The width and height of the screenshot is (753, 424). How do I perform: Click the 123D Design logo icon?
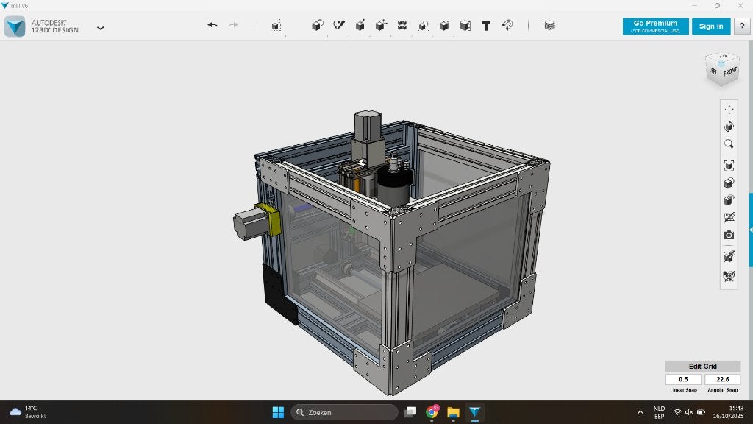click(x=15, y=26)
